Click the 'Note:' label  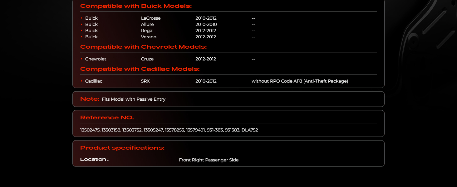(x=90, y=99)
